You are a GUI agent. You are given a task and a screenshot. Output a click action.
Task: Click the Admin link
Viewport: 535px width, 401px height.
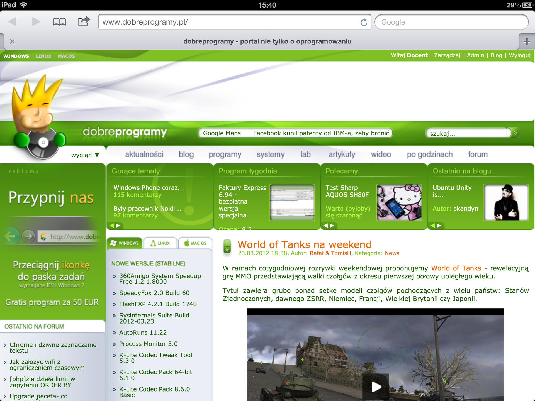tap(475, 55)
